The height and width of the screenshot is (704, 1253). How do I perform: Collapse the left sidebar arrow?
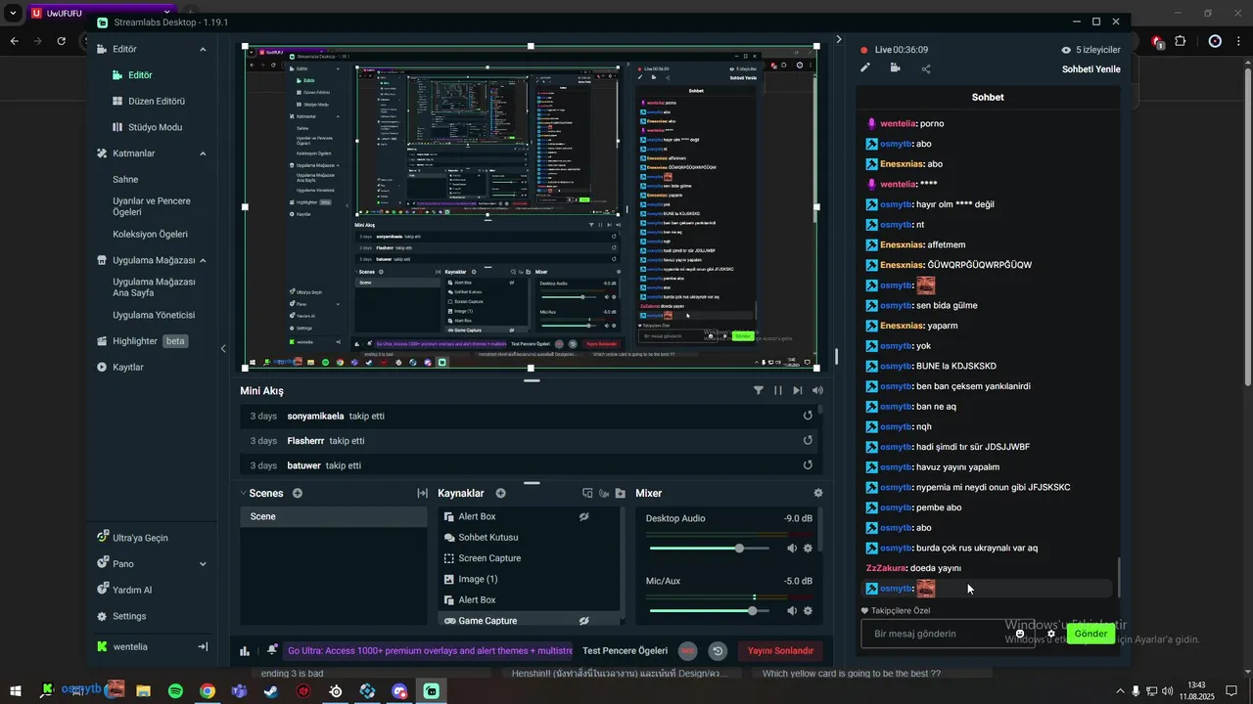(x=223, y=348)
